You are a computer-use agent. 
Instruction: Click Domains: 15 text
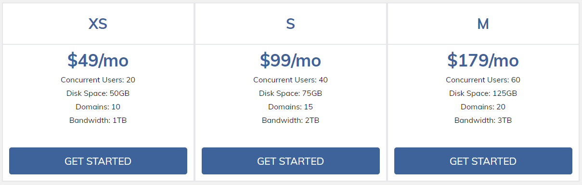(290, 107)
